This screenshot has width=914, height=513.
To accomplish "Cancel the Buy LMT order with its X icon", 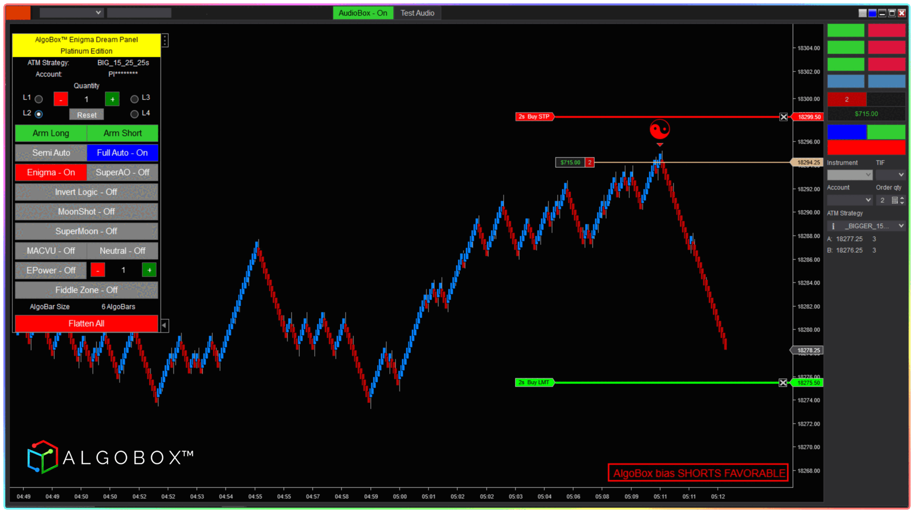I will click(783, 383).
